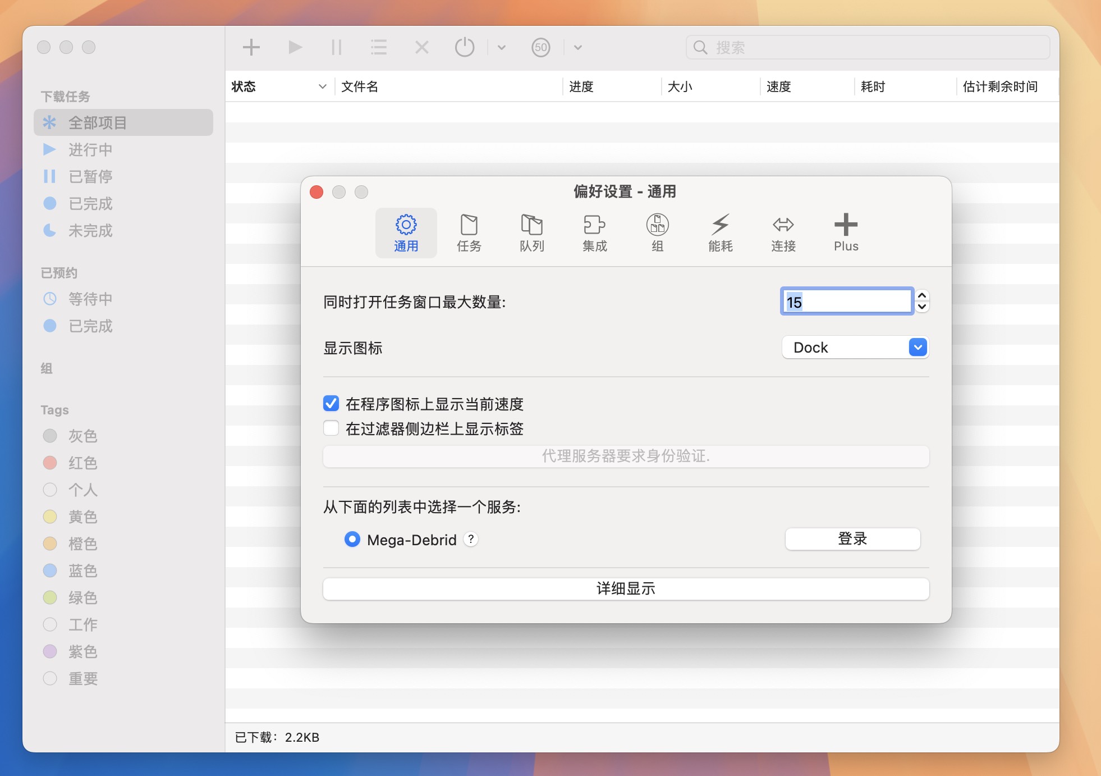Click the 登录 button

(851, 538)
